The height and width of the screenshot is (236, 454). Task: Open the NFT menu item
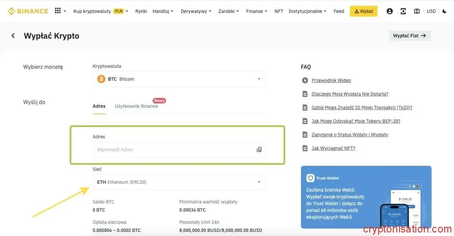tap(278, 11)
